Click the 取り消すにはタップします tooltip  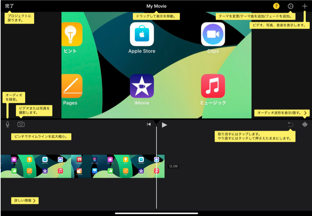255,136
